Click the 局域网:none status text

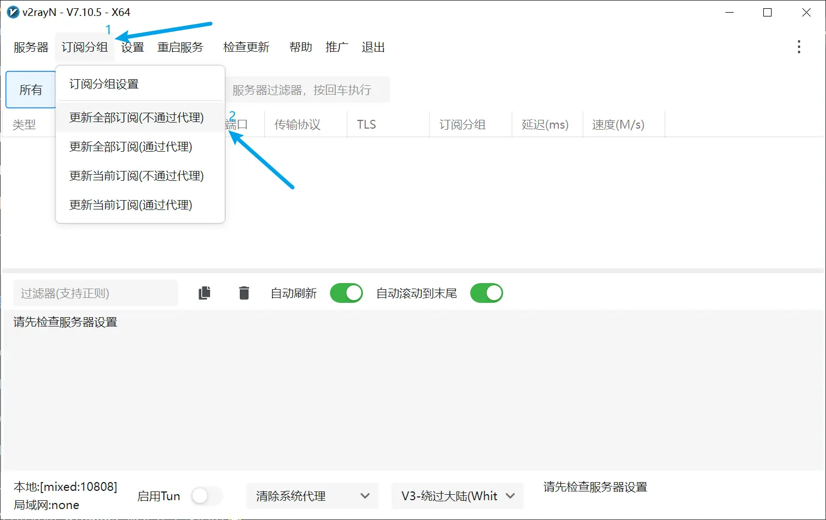click(x=47, y=505)
